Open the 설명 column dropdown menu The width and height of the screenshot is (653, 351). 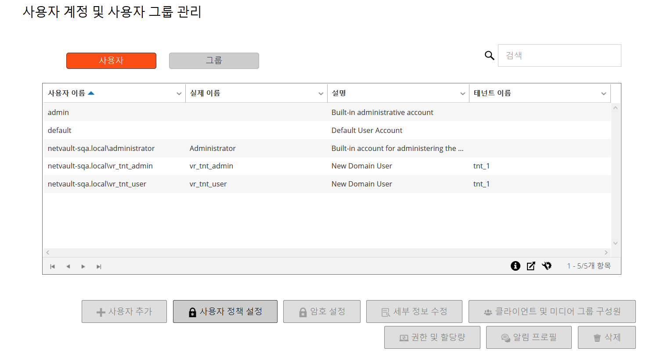tap(463, 93)
